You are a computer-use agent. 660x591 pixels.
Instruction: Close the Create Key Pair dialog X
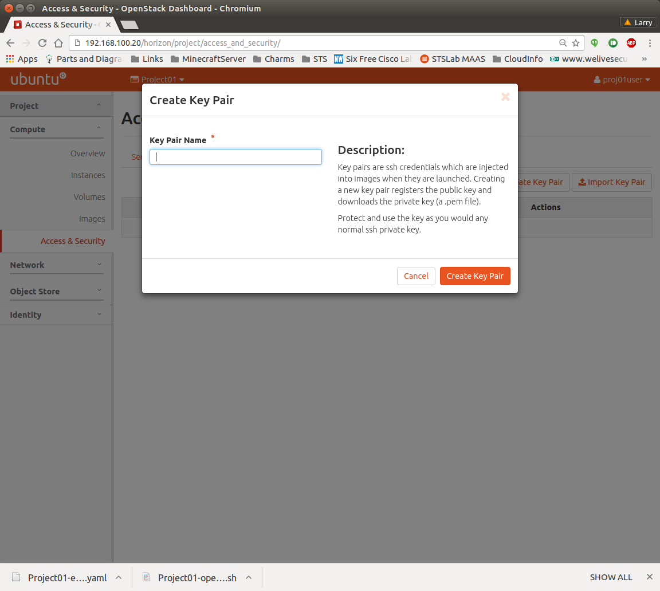click(505, 97)
